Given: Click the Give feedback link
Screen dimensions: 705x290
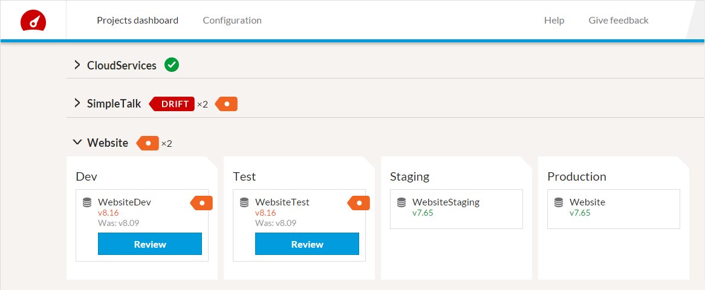Looking at the screenshot, I should point(619,21).
